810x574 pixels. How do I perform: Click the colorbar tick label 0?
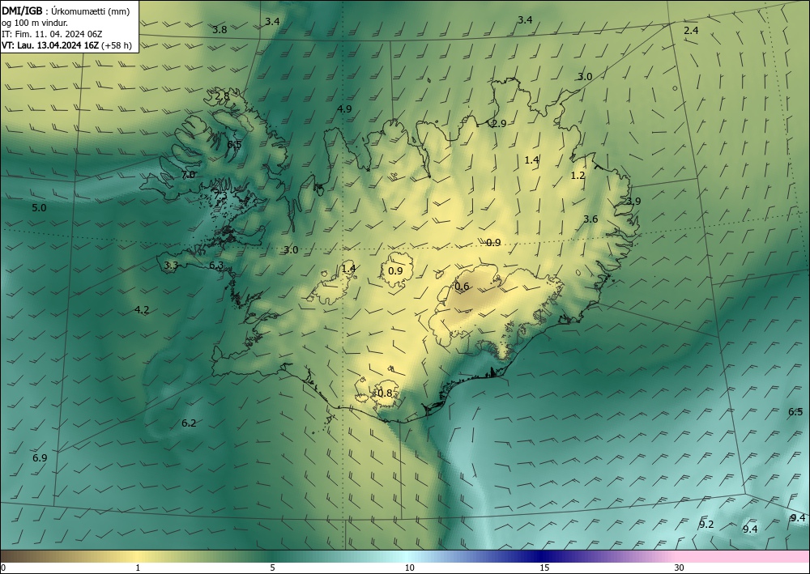(x=3, y=568)
